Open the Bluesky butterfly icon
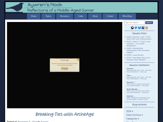 click(x=139, y=28)
